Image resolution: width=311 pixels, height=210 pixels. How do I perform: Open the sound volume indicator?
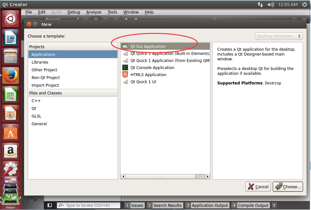pyautogui.click(x=270, y=4)
